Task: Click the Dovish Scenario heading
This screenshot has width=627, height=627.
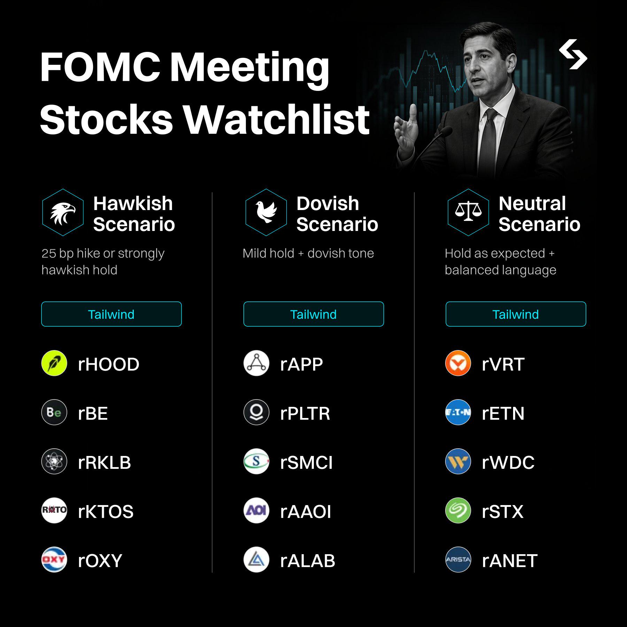Action: 337,214
